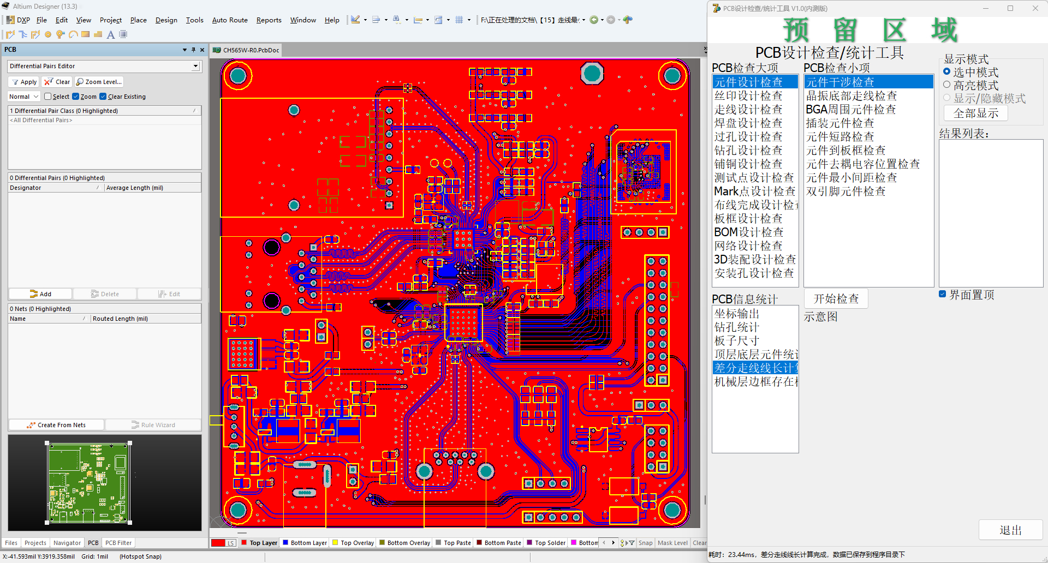Click the Create From Nets button
The width and height of the screenshot is (1048, 563).
pos(56,425)
